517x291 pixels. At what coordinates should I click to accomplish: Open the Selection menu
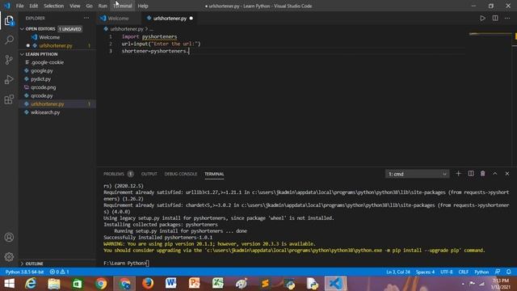[x=54, y=6]
